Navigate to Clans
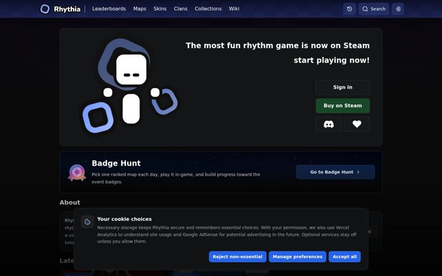442x276 pixels. [180, 9]
